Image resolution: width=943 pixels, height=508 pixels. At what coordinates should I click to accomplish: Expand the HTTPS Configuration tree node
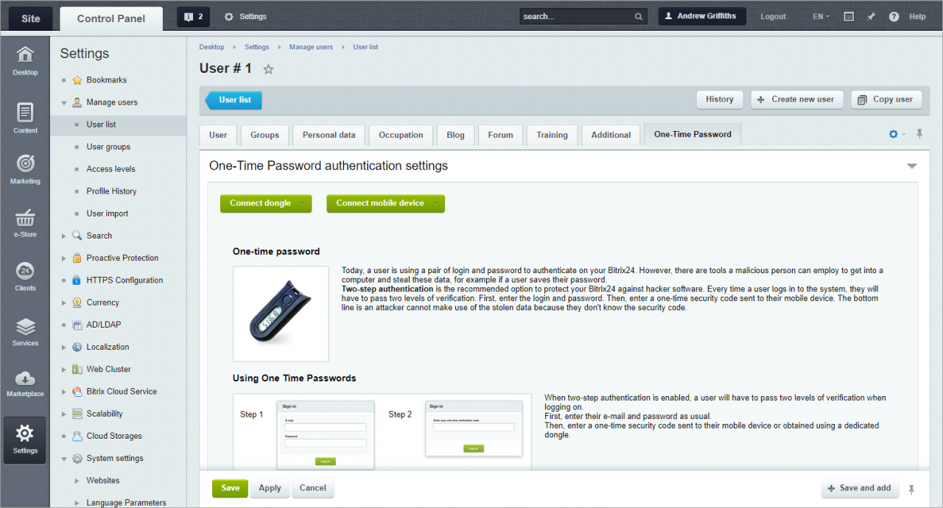pos(64,281)
